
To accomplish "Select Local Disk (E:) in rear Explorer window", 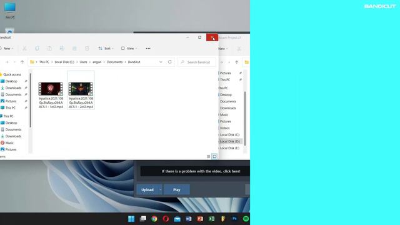I will pyautogui.click(x=229, y=148).
